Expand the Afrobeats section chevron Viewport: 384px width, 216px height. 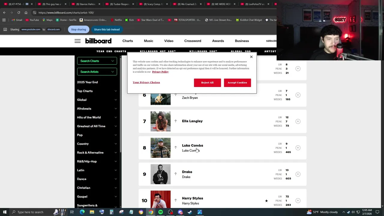click(115, 109)
